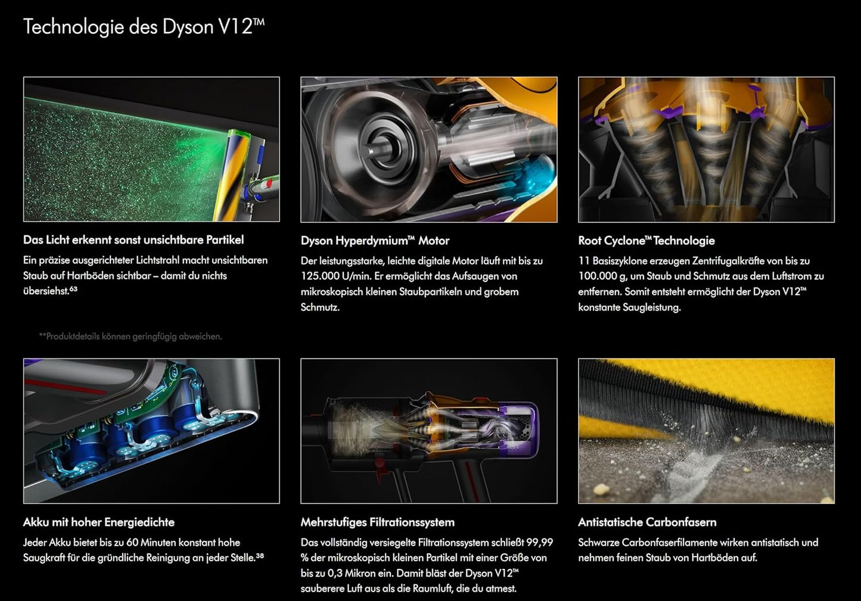
Task: Click the Root Cyclone technology image
Action: pyautogui.click(x=706, y=149)
